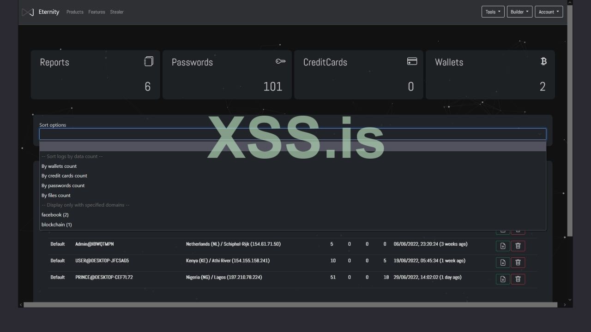Delete the PRINCE@DESKTOP-CEF7L72 log

518,279
